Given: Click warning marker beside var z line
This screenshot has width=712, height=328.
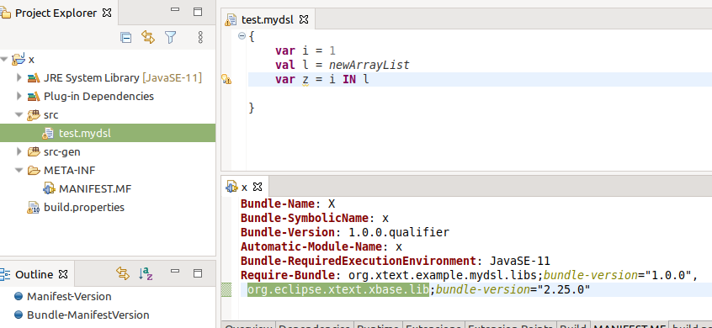Looking at the screenshot, I should coord(226,80).
